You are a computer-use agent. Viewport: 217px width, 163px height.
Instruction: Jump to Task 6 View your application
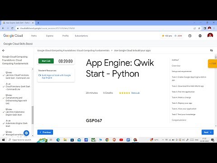pos(184,109)
